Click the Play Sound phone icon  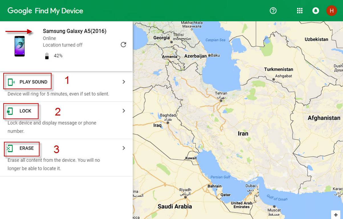click(11, 82)
